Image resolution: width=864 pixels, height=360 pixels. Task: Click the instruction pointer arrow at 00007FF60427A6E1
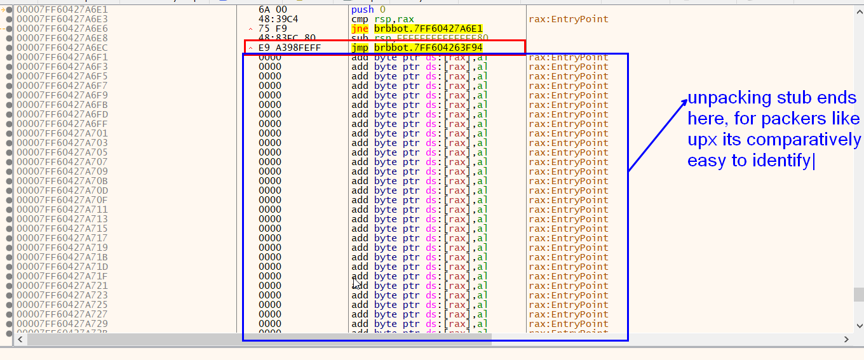pyautogui.click(x=3, y=10)
